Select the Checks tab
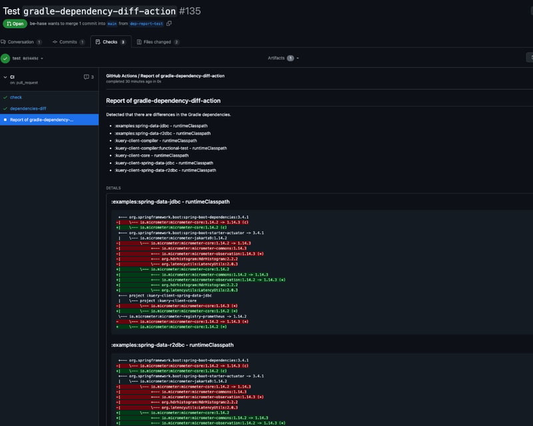Viewport: 533px width, 426px height. (111, 42)
